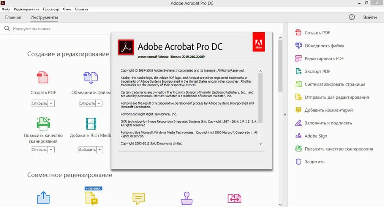Viewport: 384px width, 207px height.
Task: Click the Редактировать PDF sidebar icon
Action: tap(298, 58)
